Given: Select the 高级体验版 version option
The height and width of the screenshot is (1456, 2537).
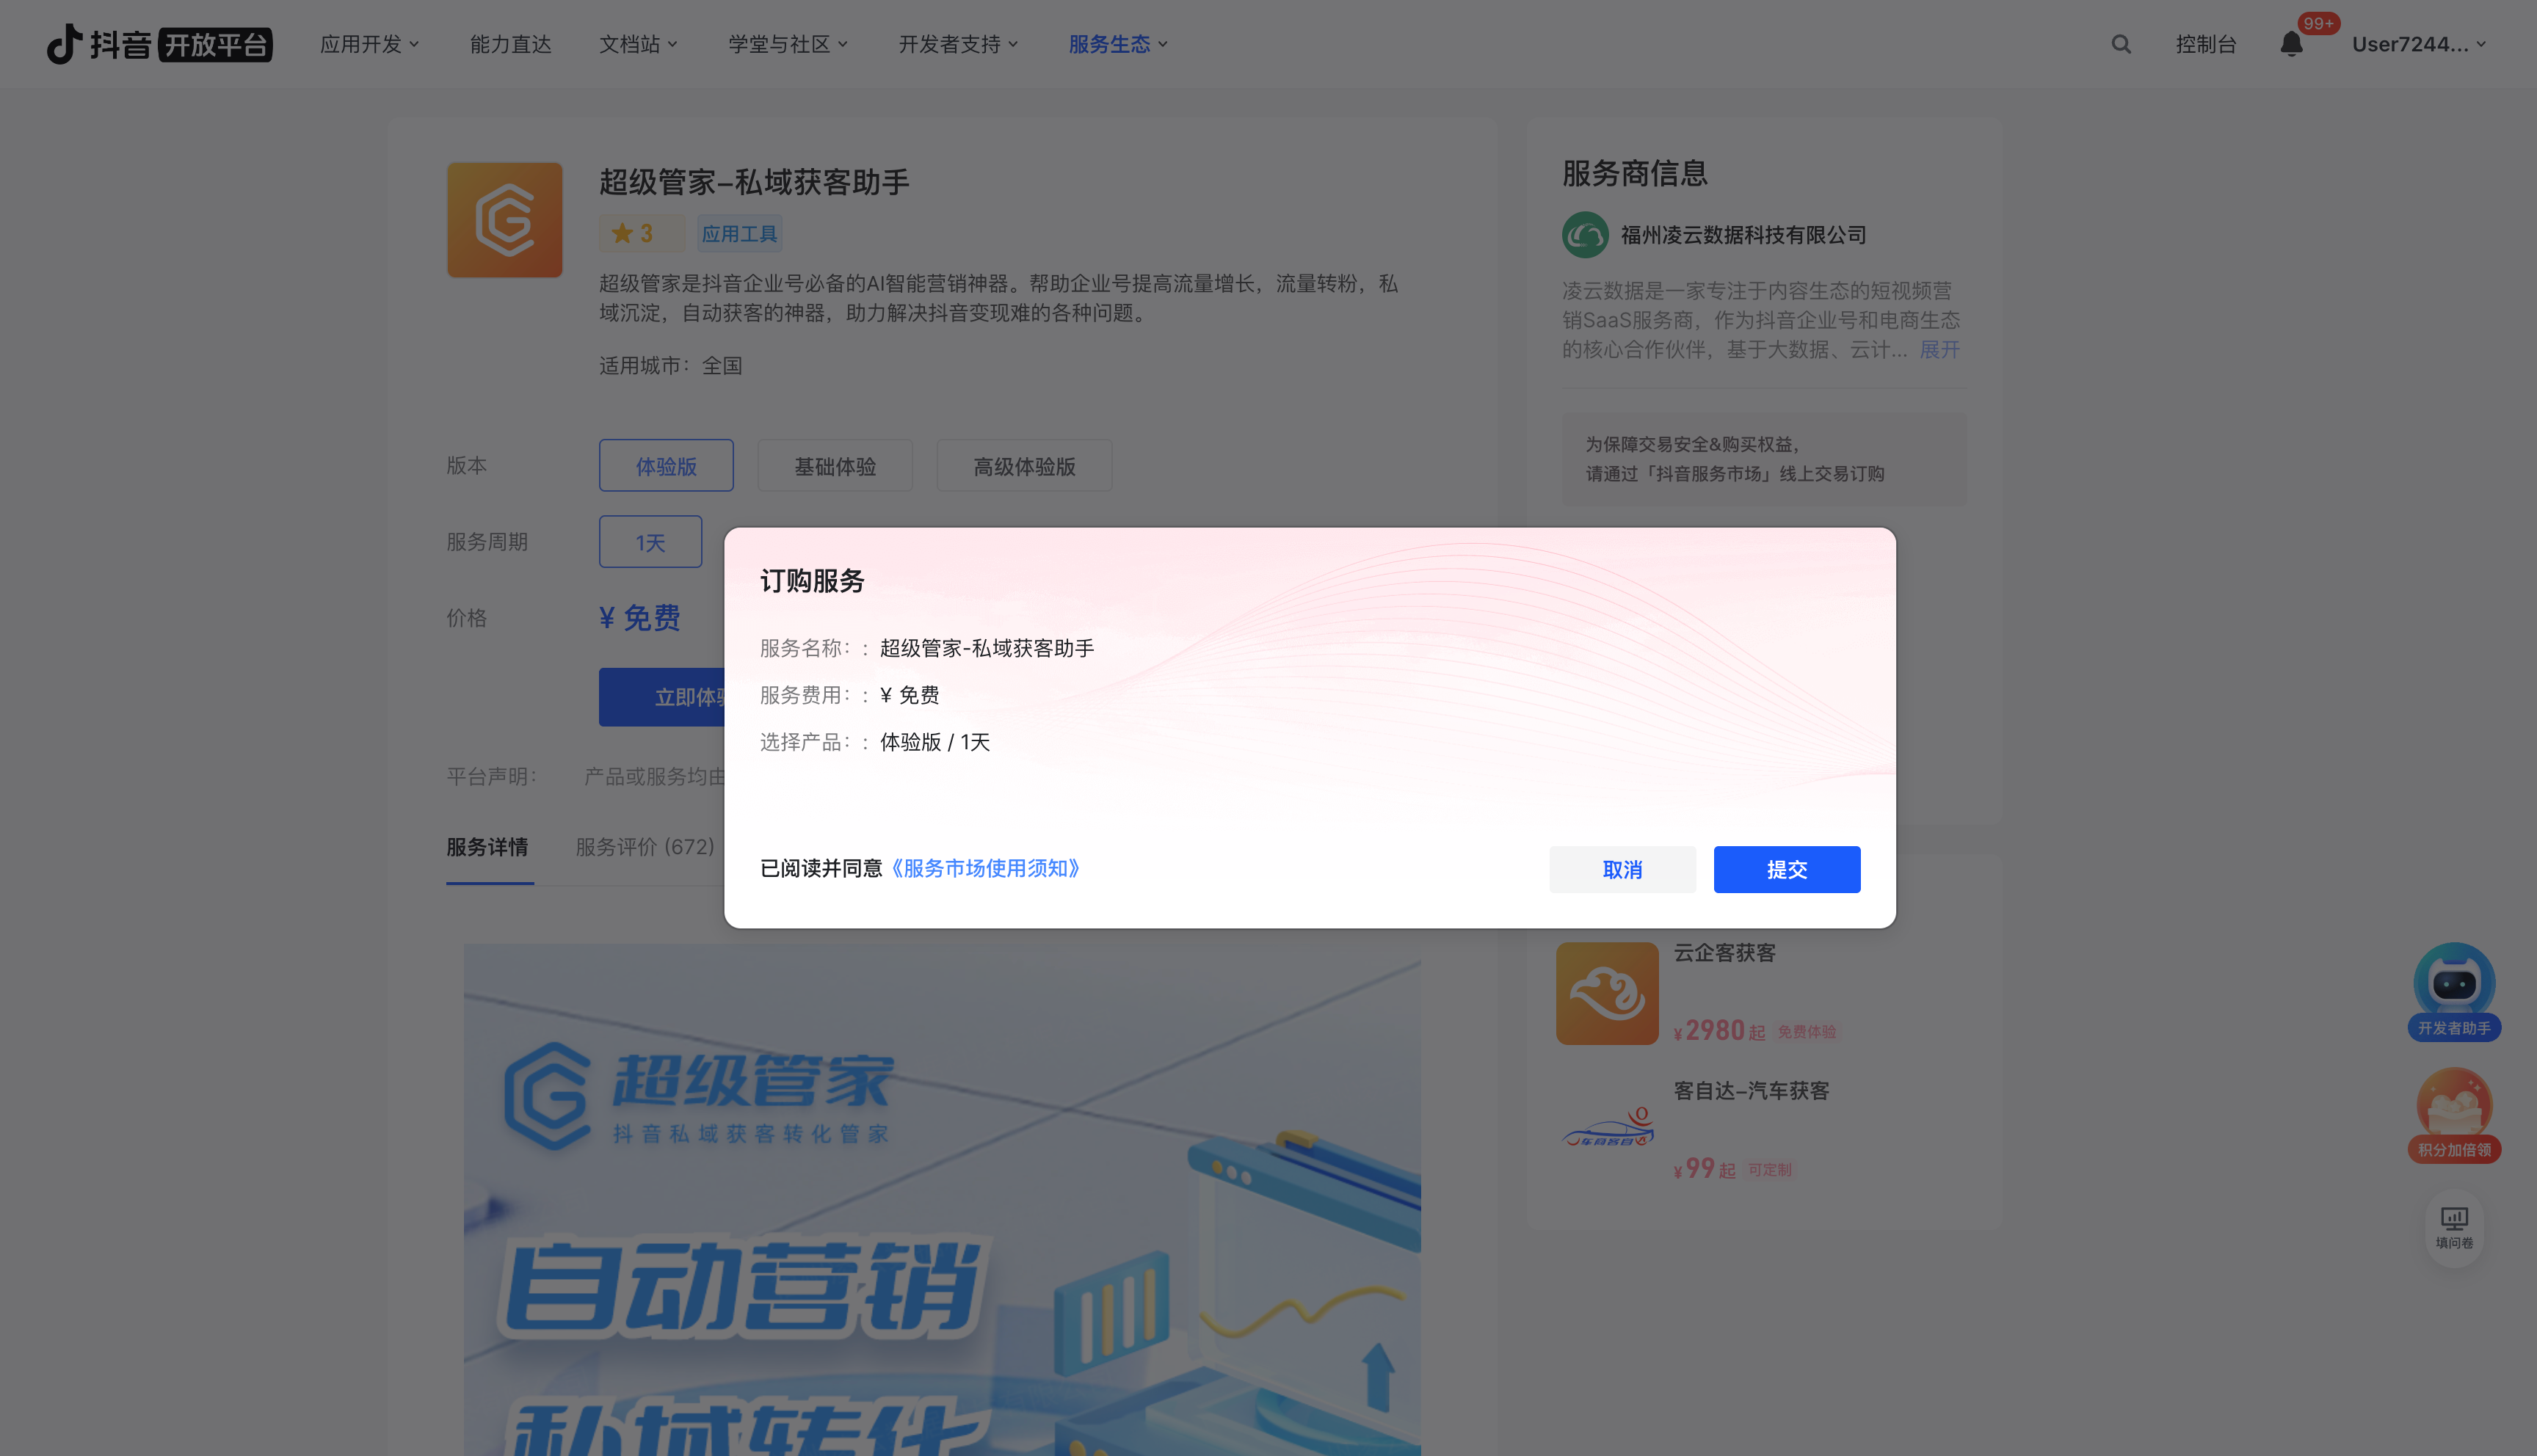Looking at the screenshot, I should coord(1024,466).
